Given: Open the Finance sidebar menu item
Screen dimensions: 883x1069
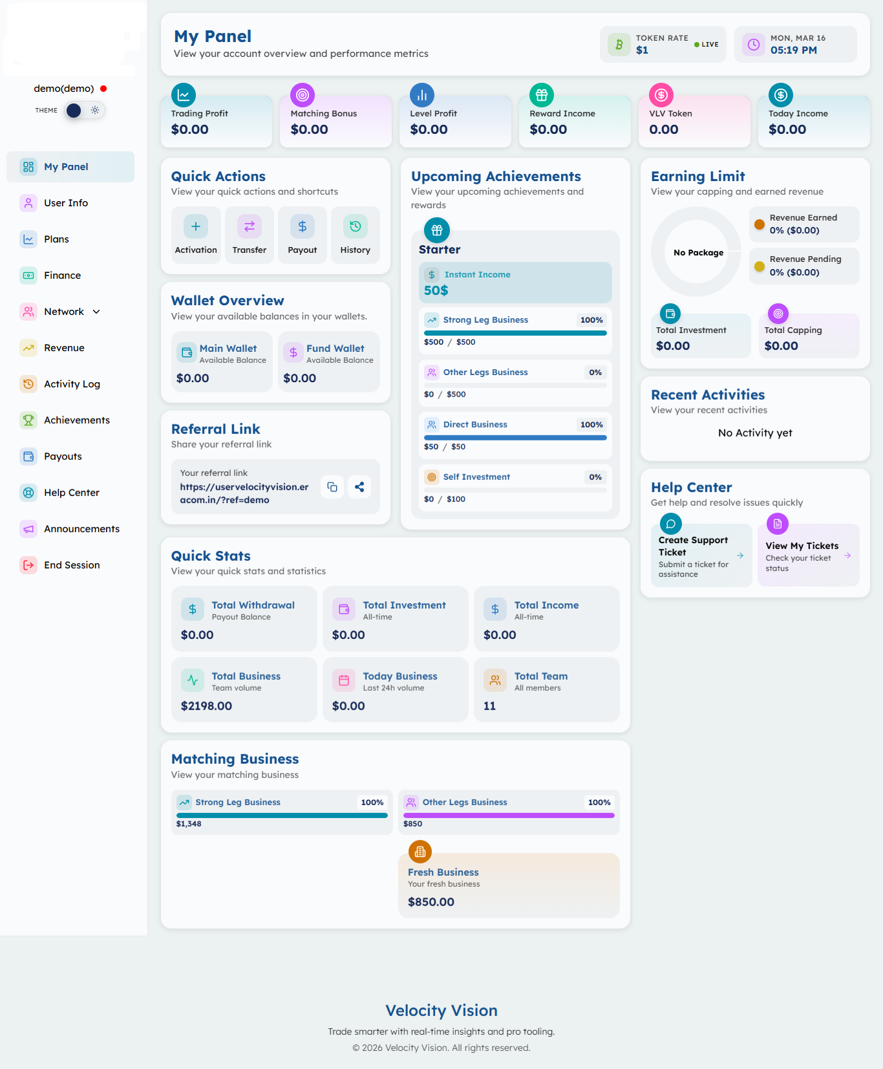Looking at the screenshot, I should coord(62,275).
